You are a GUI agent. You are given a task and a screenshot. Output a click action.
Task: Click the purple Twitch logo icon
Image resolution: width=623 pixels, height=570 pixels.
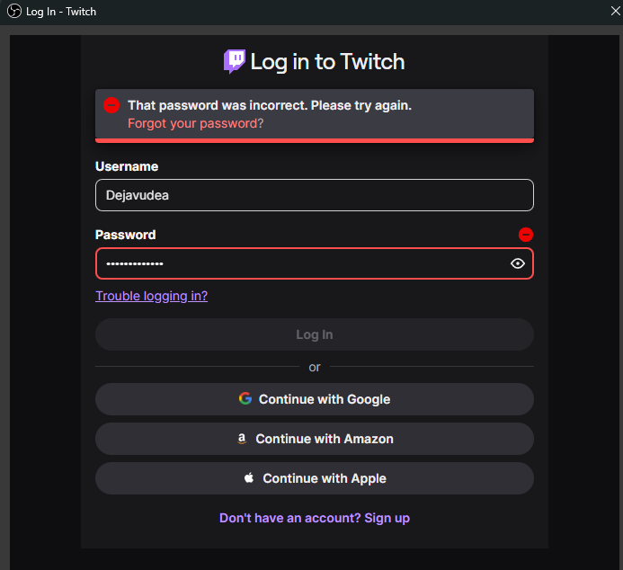coord(234,61)
